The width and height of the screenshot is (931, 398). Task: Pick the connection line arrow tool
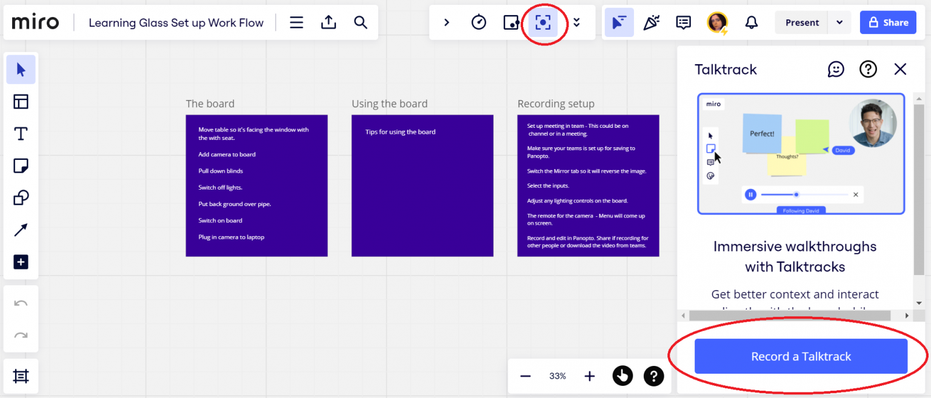point(21,230)
